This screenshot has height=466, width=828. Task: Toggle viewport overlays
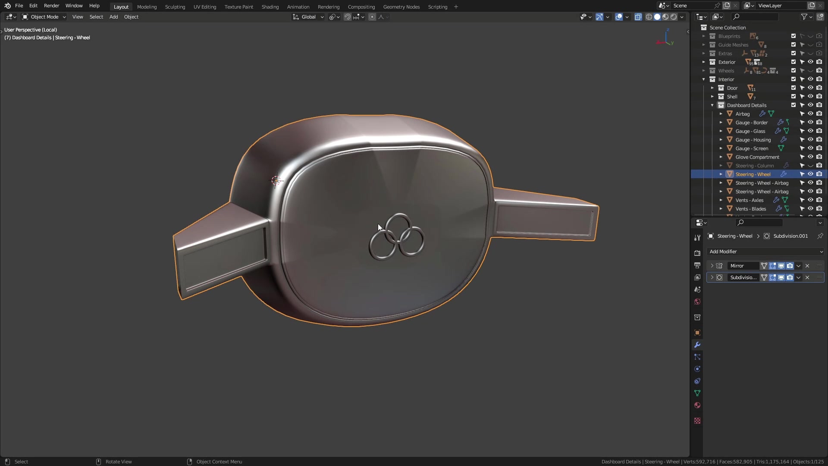pos(619,17)
